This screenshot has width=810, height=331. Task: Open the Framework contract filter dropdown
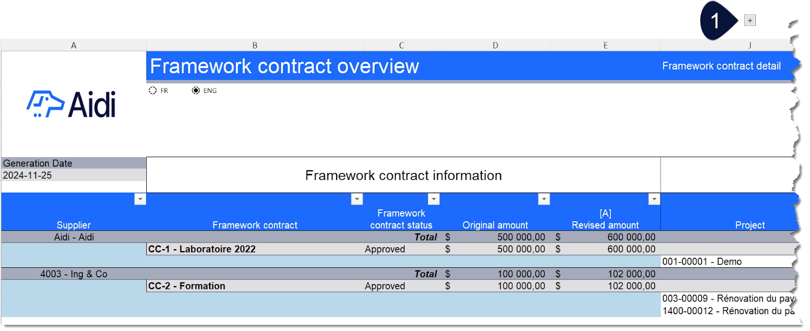tap(356, 199)
